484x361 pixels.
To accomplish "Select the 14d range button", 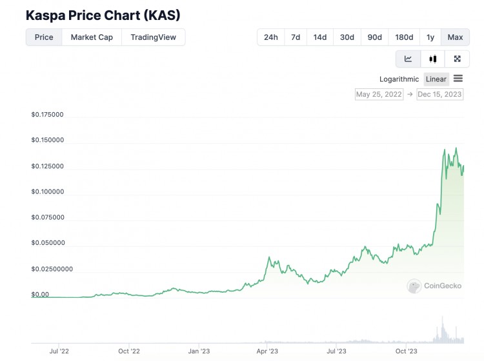I will tap(320, 37).
